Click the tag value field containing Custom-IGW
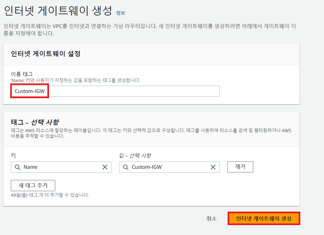The width and height of the screenshot is (324, 235). tap(169, 167)
